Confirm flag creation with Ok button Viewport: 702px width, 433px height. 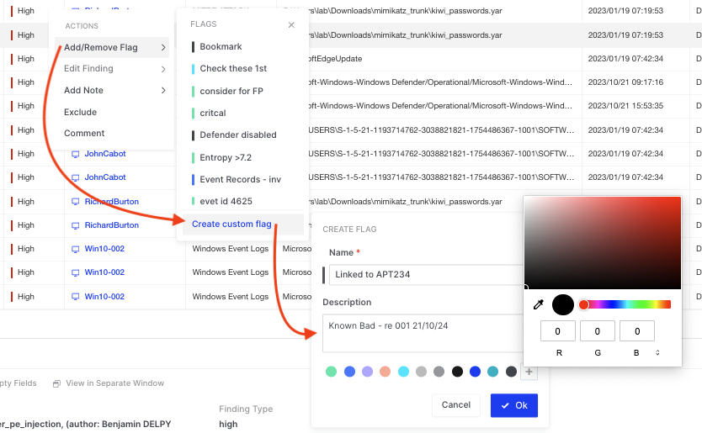[513, 405]
